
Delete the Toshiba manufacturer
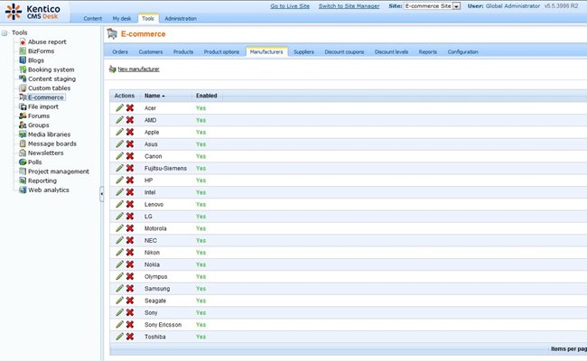(x=130, y=337)
